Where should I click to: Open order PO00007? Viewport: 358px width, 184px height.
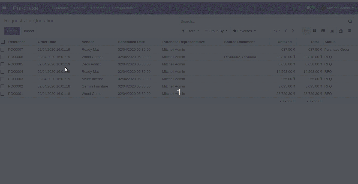16,50
